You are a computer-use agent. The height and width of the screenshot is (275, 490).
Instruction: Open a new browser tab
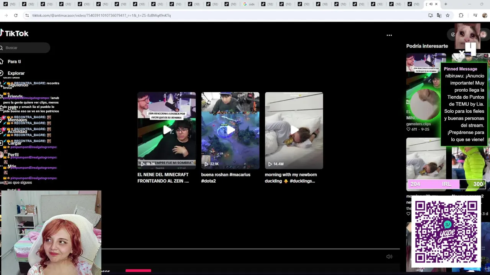[x=446, y=4]
